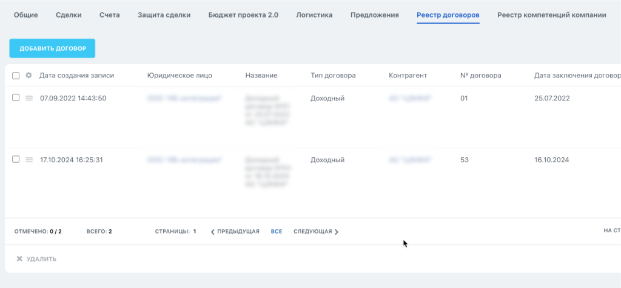Click contract number 53 cell
Viewport: 621px width, 288px height.
(x=465, y=160)
